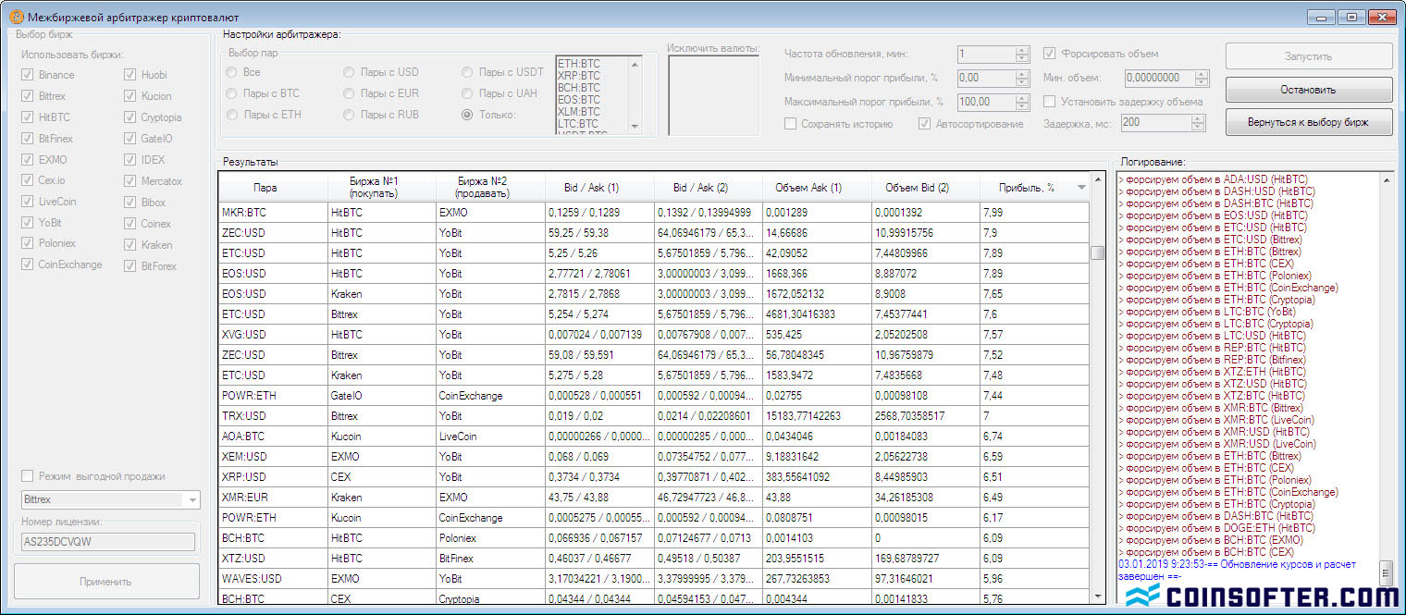This screenshot has width=1406, height=615.
Task: Select Пары с USD radio button
Action: [x=349, y=72]
